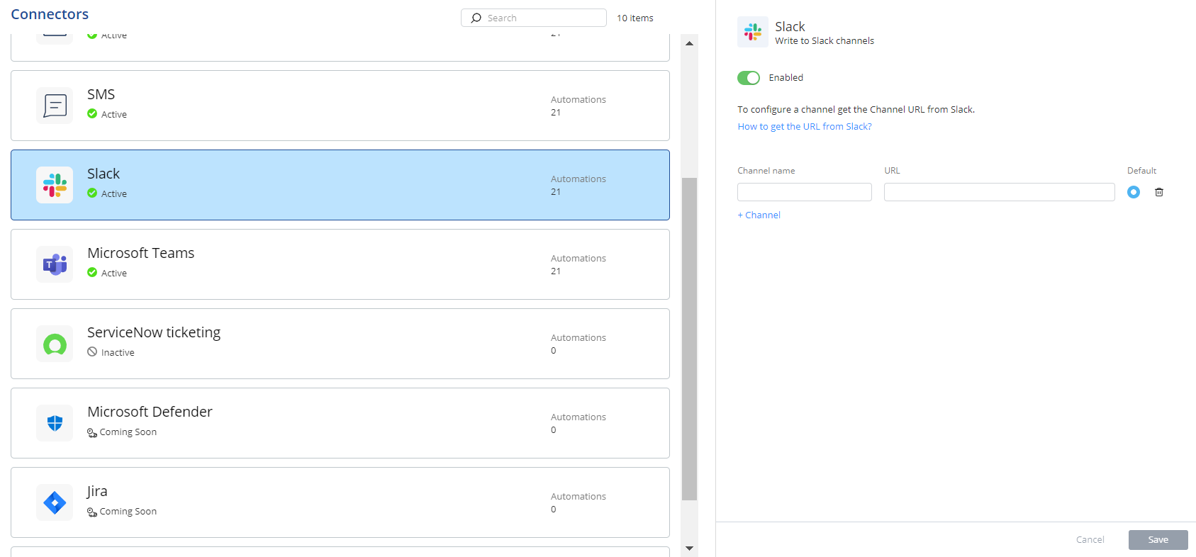Click the Coming Soon icon under Microsoft Defender
The image size is (1196, 557).
[92, 432]
